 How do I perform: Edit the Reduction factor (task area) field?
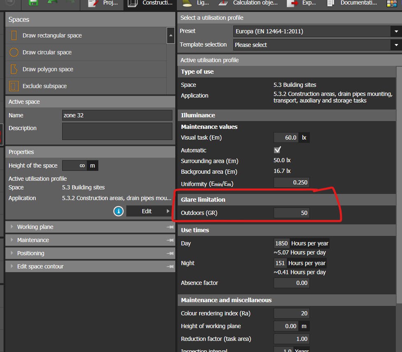291,339
